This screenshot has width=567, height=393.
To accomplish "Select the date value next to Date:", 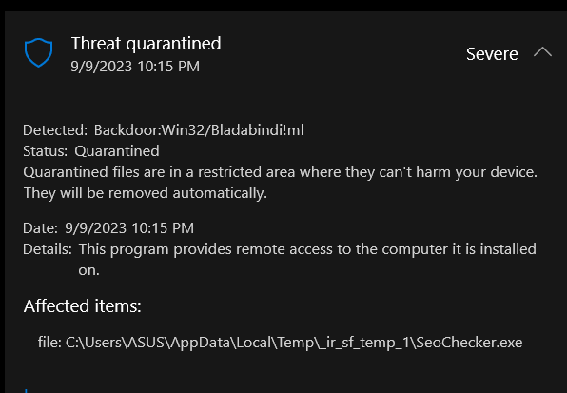I will pyautogui.click(x=129, y=228).
